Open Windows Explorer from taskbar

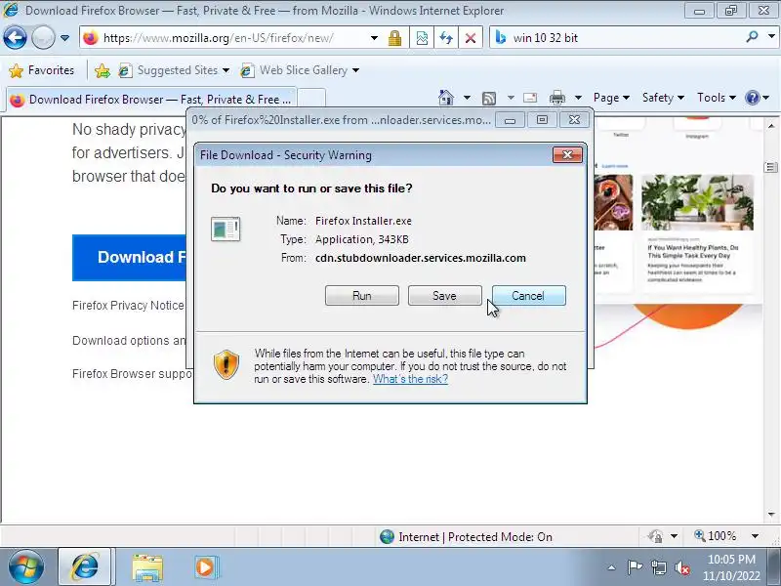coord(147,567)
